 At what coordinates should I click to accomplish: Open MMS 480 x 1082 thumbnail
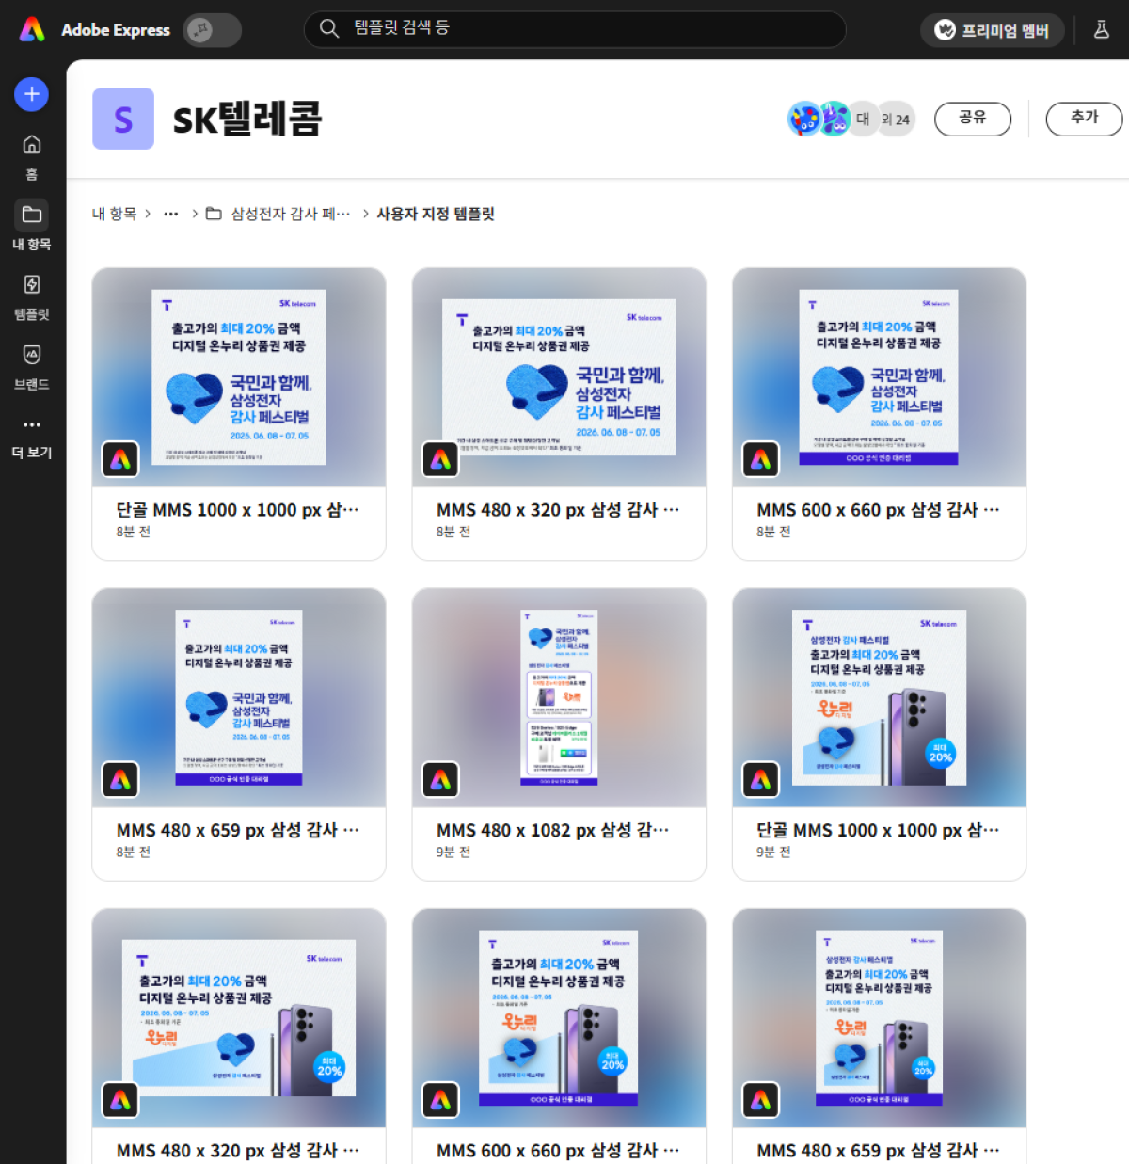coord(559,697)
